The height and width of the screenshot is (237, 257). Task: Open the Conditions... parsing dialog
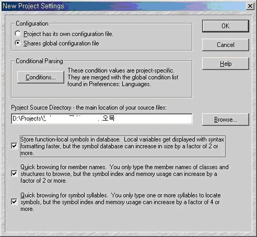pyautogui.click(x=41, y=77)
